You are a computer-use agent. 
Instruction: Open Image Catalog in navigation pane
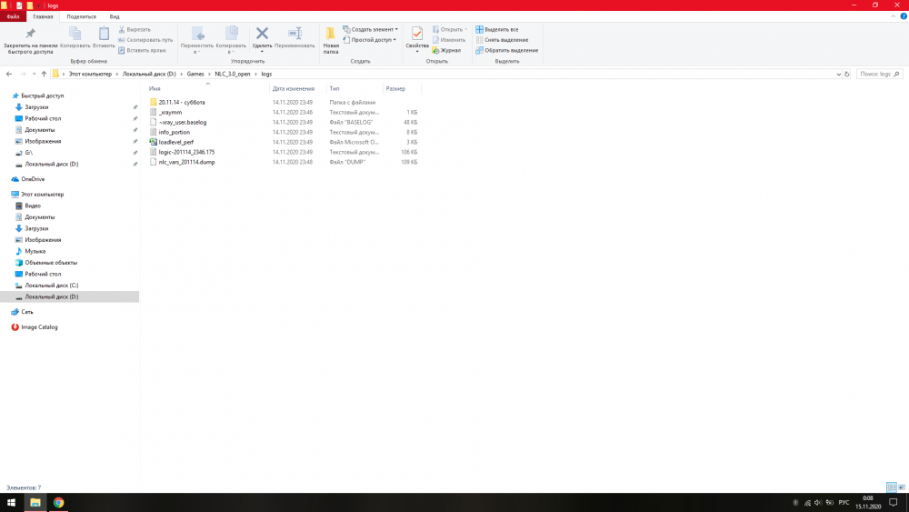coord(39,327)
